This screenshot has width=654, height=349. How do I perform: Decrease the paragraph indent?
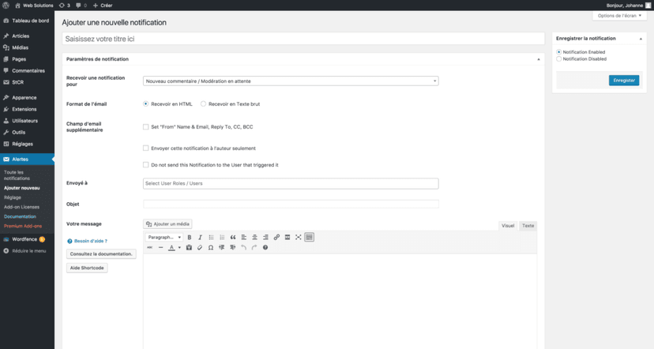click(x=221, y=247)
